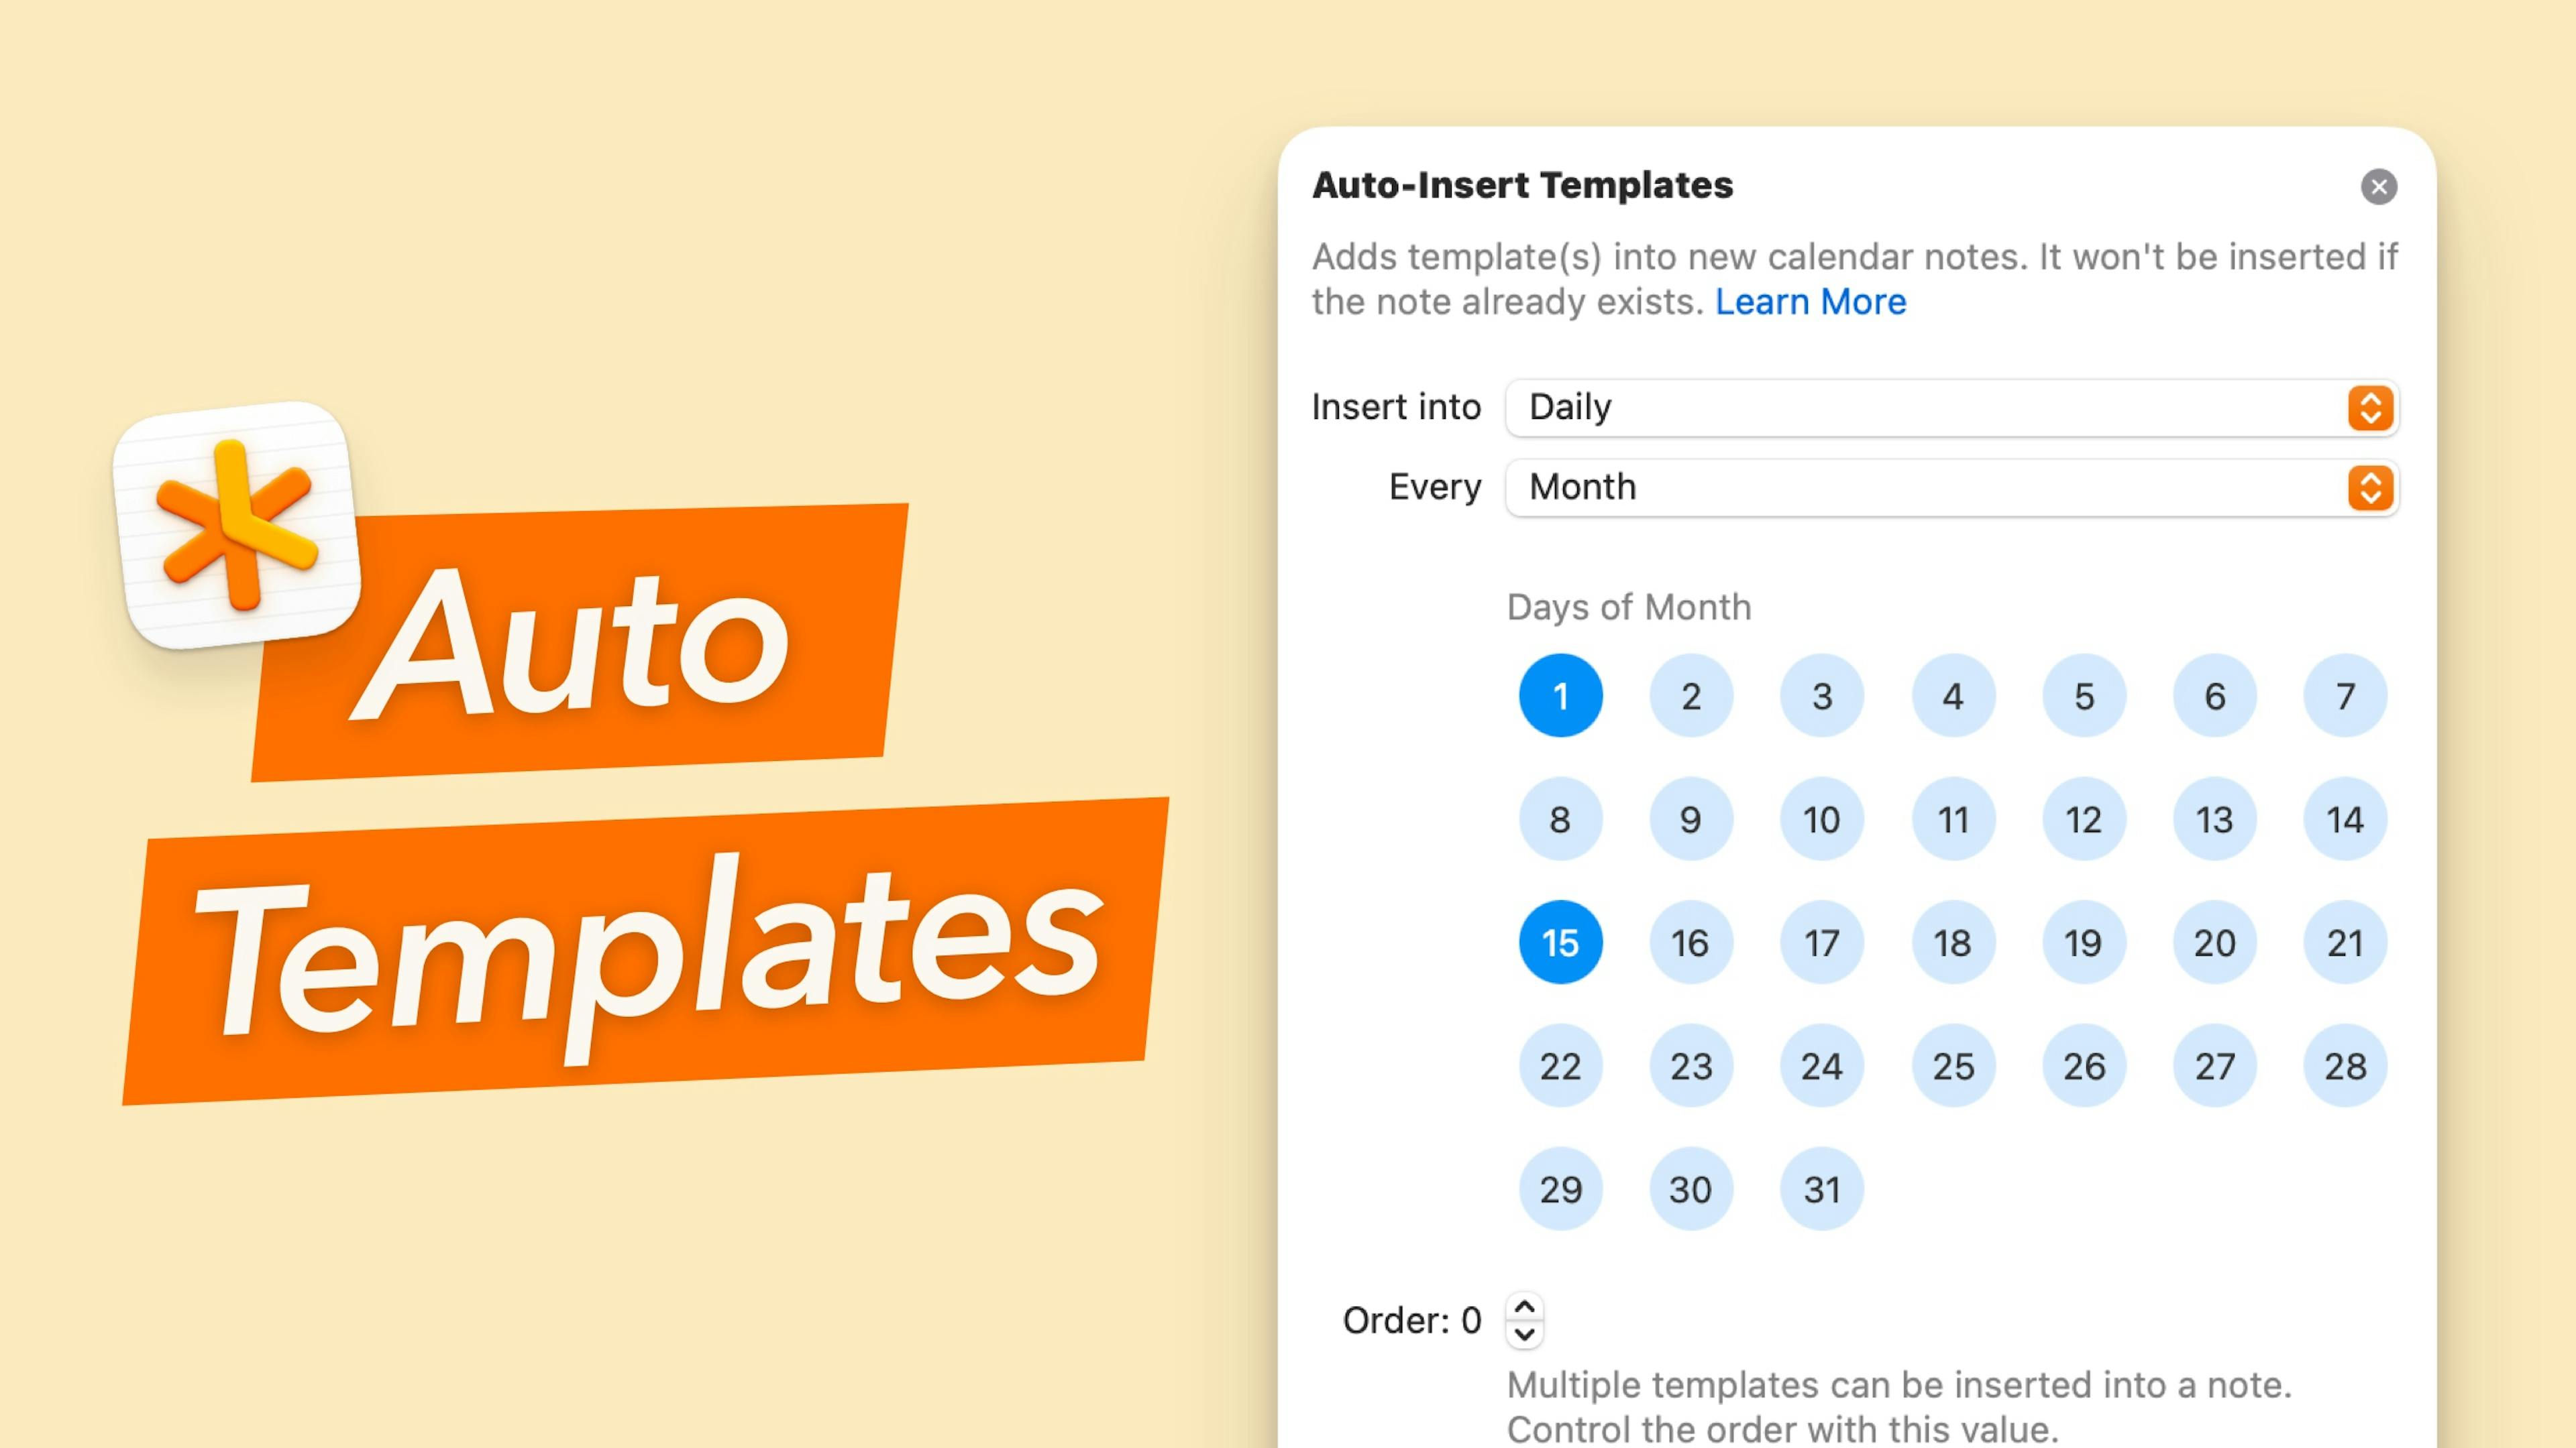2576x1448 pixels.
Task: Select day 31 in Days of Month
Action: [1821, 1188]
